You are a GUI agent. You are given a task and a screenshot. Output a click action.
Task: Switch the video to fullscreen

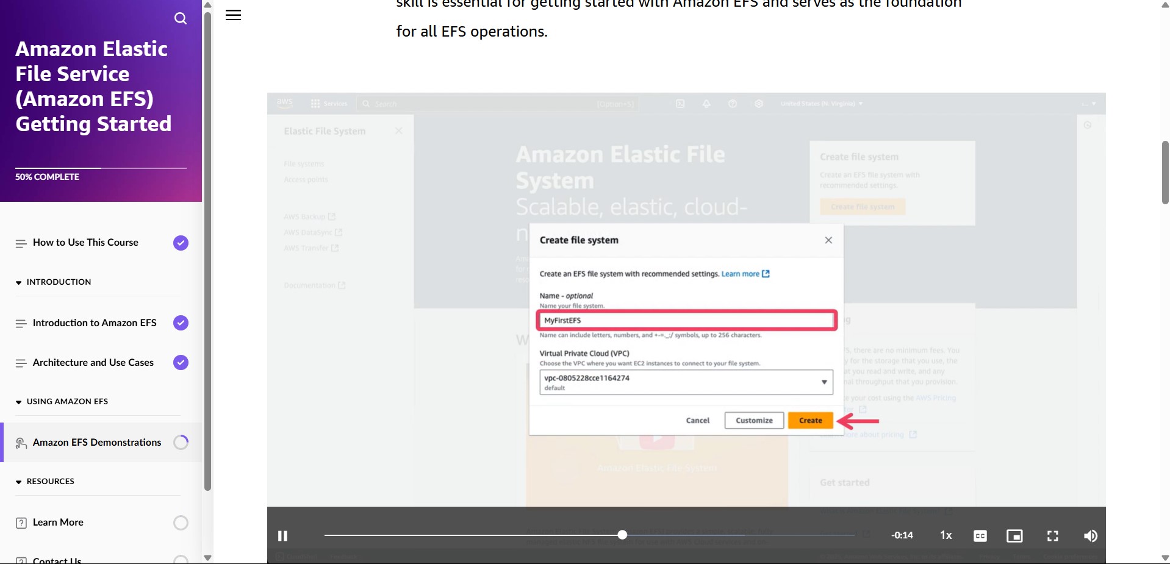1053,536
